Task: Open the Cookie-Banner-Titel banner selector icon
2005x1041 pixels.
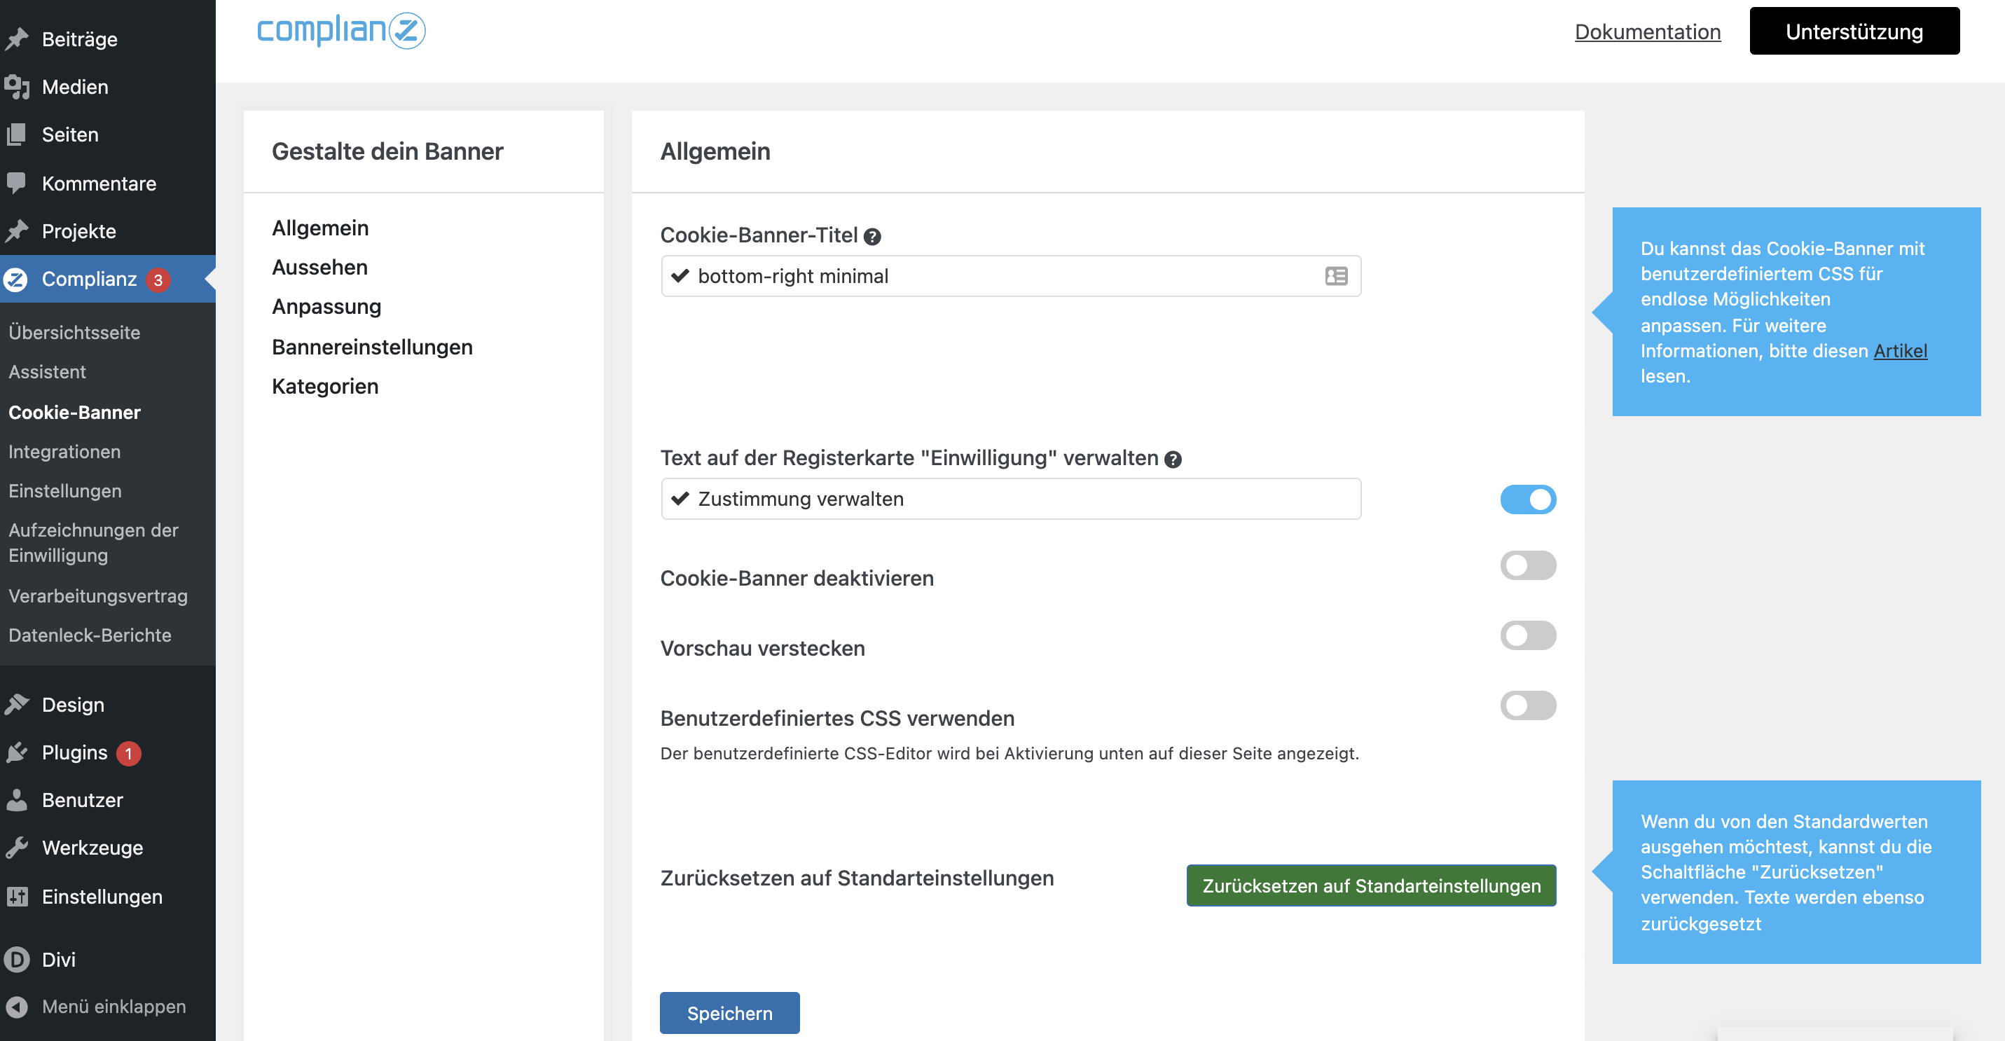Action: (1336, 276)
